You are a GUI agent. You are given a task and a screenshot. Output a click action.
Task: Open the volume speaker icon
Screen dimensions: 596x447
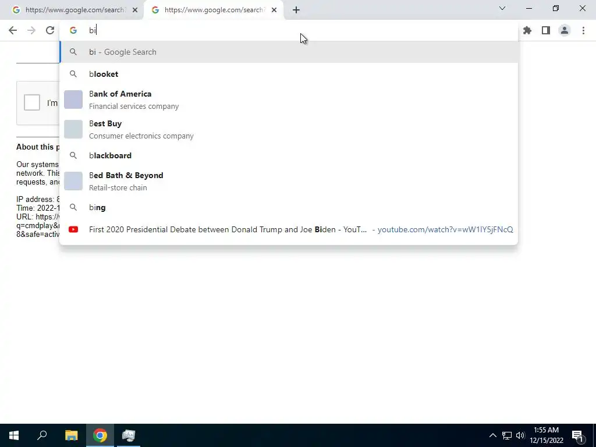[520, 435]
